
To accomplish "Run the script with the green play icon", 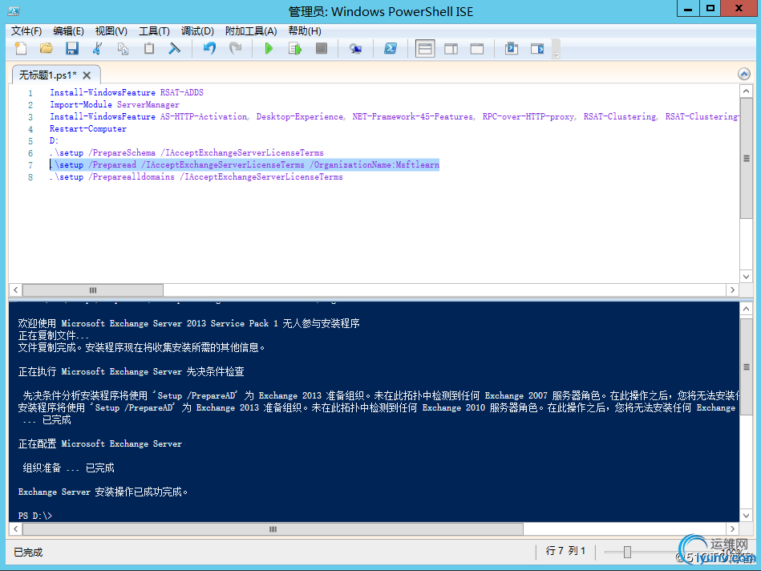I will coord(269,48).
